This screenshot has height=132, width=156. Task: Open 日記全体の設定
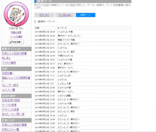coord(11,100)
